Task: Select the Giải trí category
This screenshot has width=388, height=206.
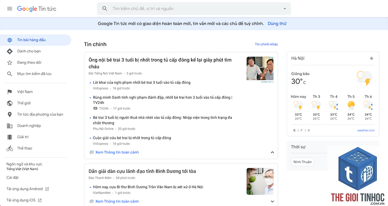Action: point(23,137)
